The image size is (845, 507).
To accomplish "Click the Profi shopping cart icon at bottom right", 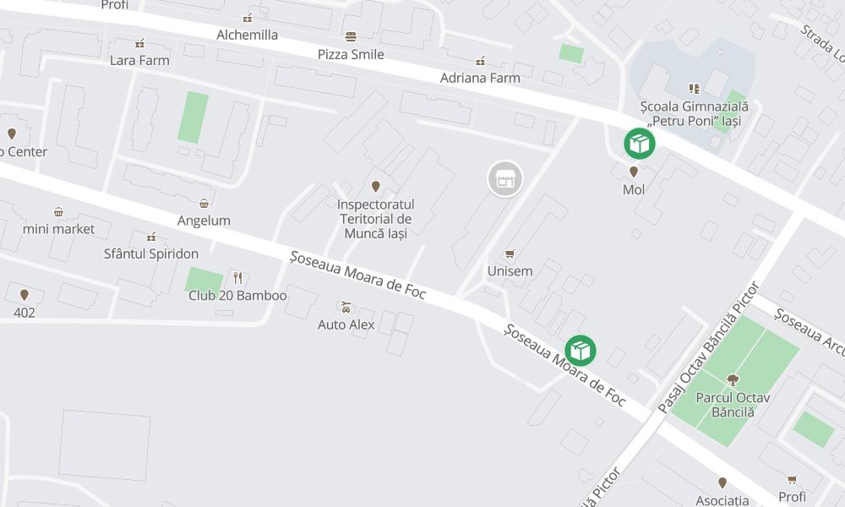I will pos(792,479).
